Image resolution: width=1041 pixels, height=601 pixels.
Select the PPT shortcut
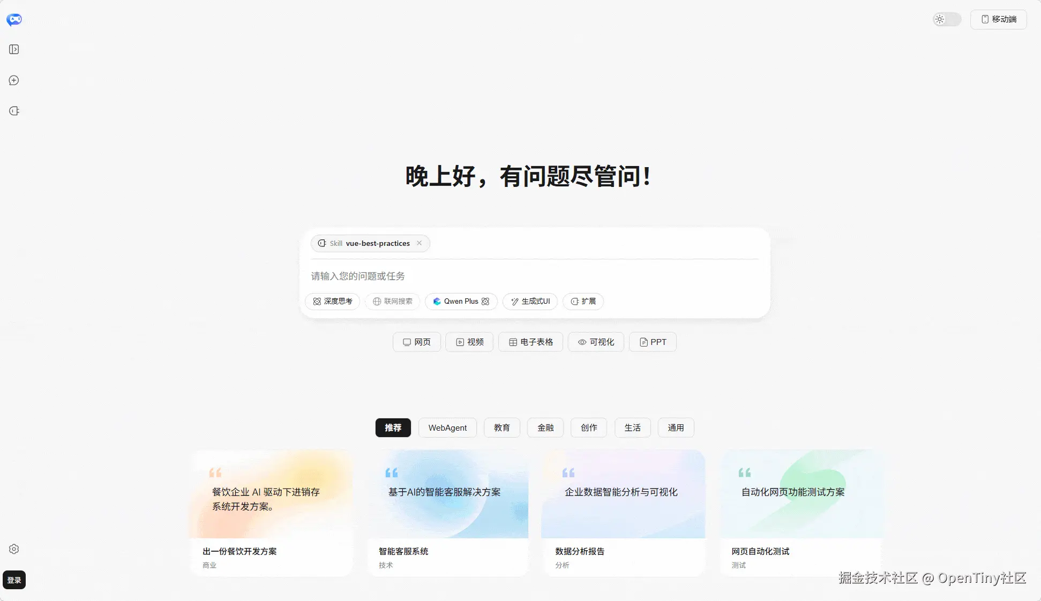pyautogui.click(x=653, y=342)
